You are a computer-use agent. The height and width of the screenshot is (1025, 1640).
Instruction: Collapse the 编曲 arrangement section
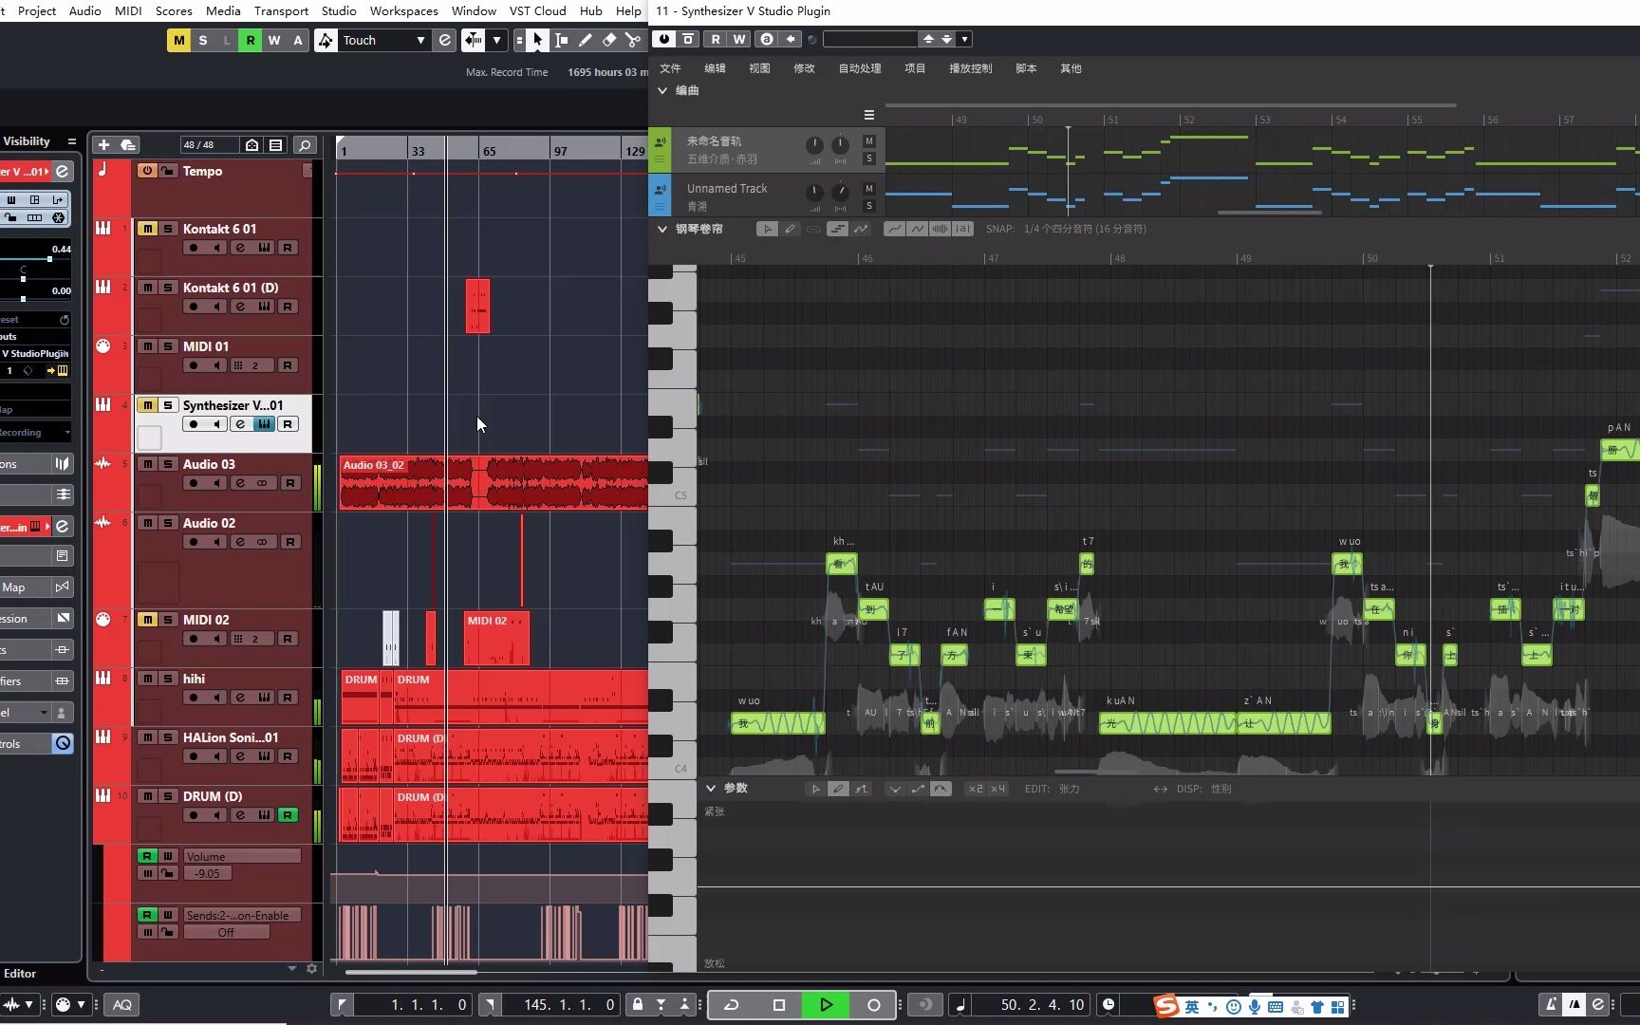coord(662,90)
